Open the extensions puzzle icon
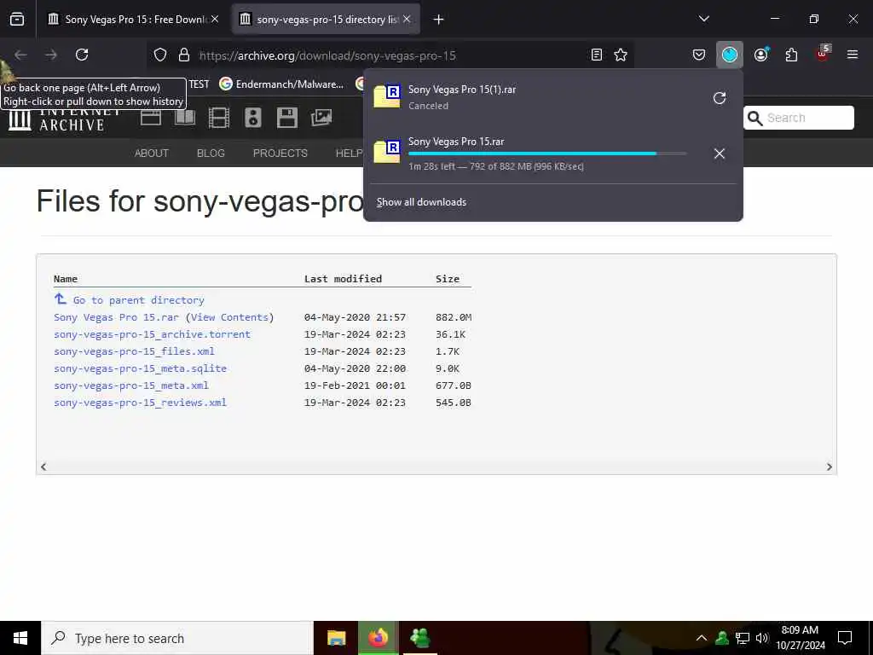The height and width of the screenshot is (655, 873). 791,55
